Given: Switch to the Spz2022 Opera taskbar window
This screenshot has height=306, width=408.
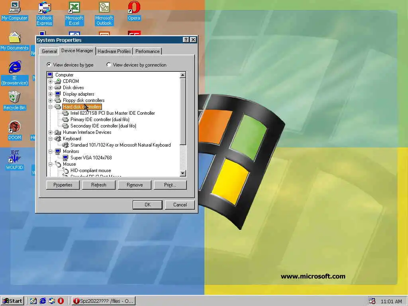Looking at the screenshot, I should tap(103, 301).
